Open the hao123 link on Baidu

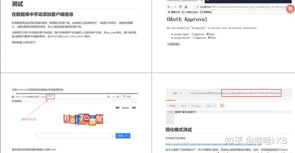pos(125,108)
